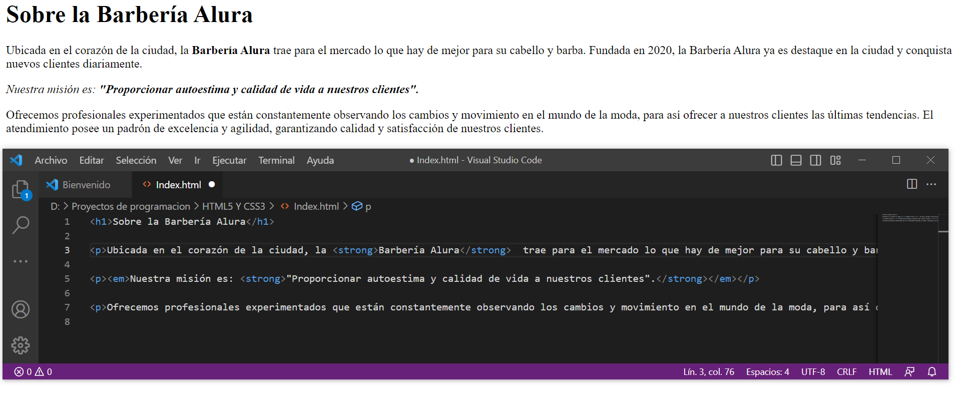
Task: Select the Index.html editor tab
Action: tap(178, 184)
